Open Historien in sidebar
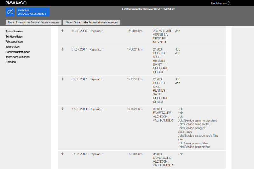Screen dimensions: 254x169 point(10,62)
